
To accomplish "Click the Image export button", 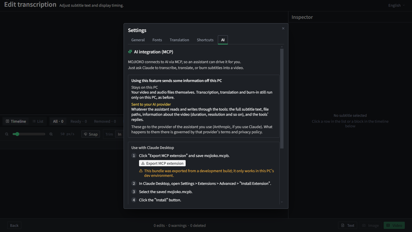I will click(x=370, y=226).
